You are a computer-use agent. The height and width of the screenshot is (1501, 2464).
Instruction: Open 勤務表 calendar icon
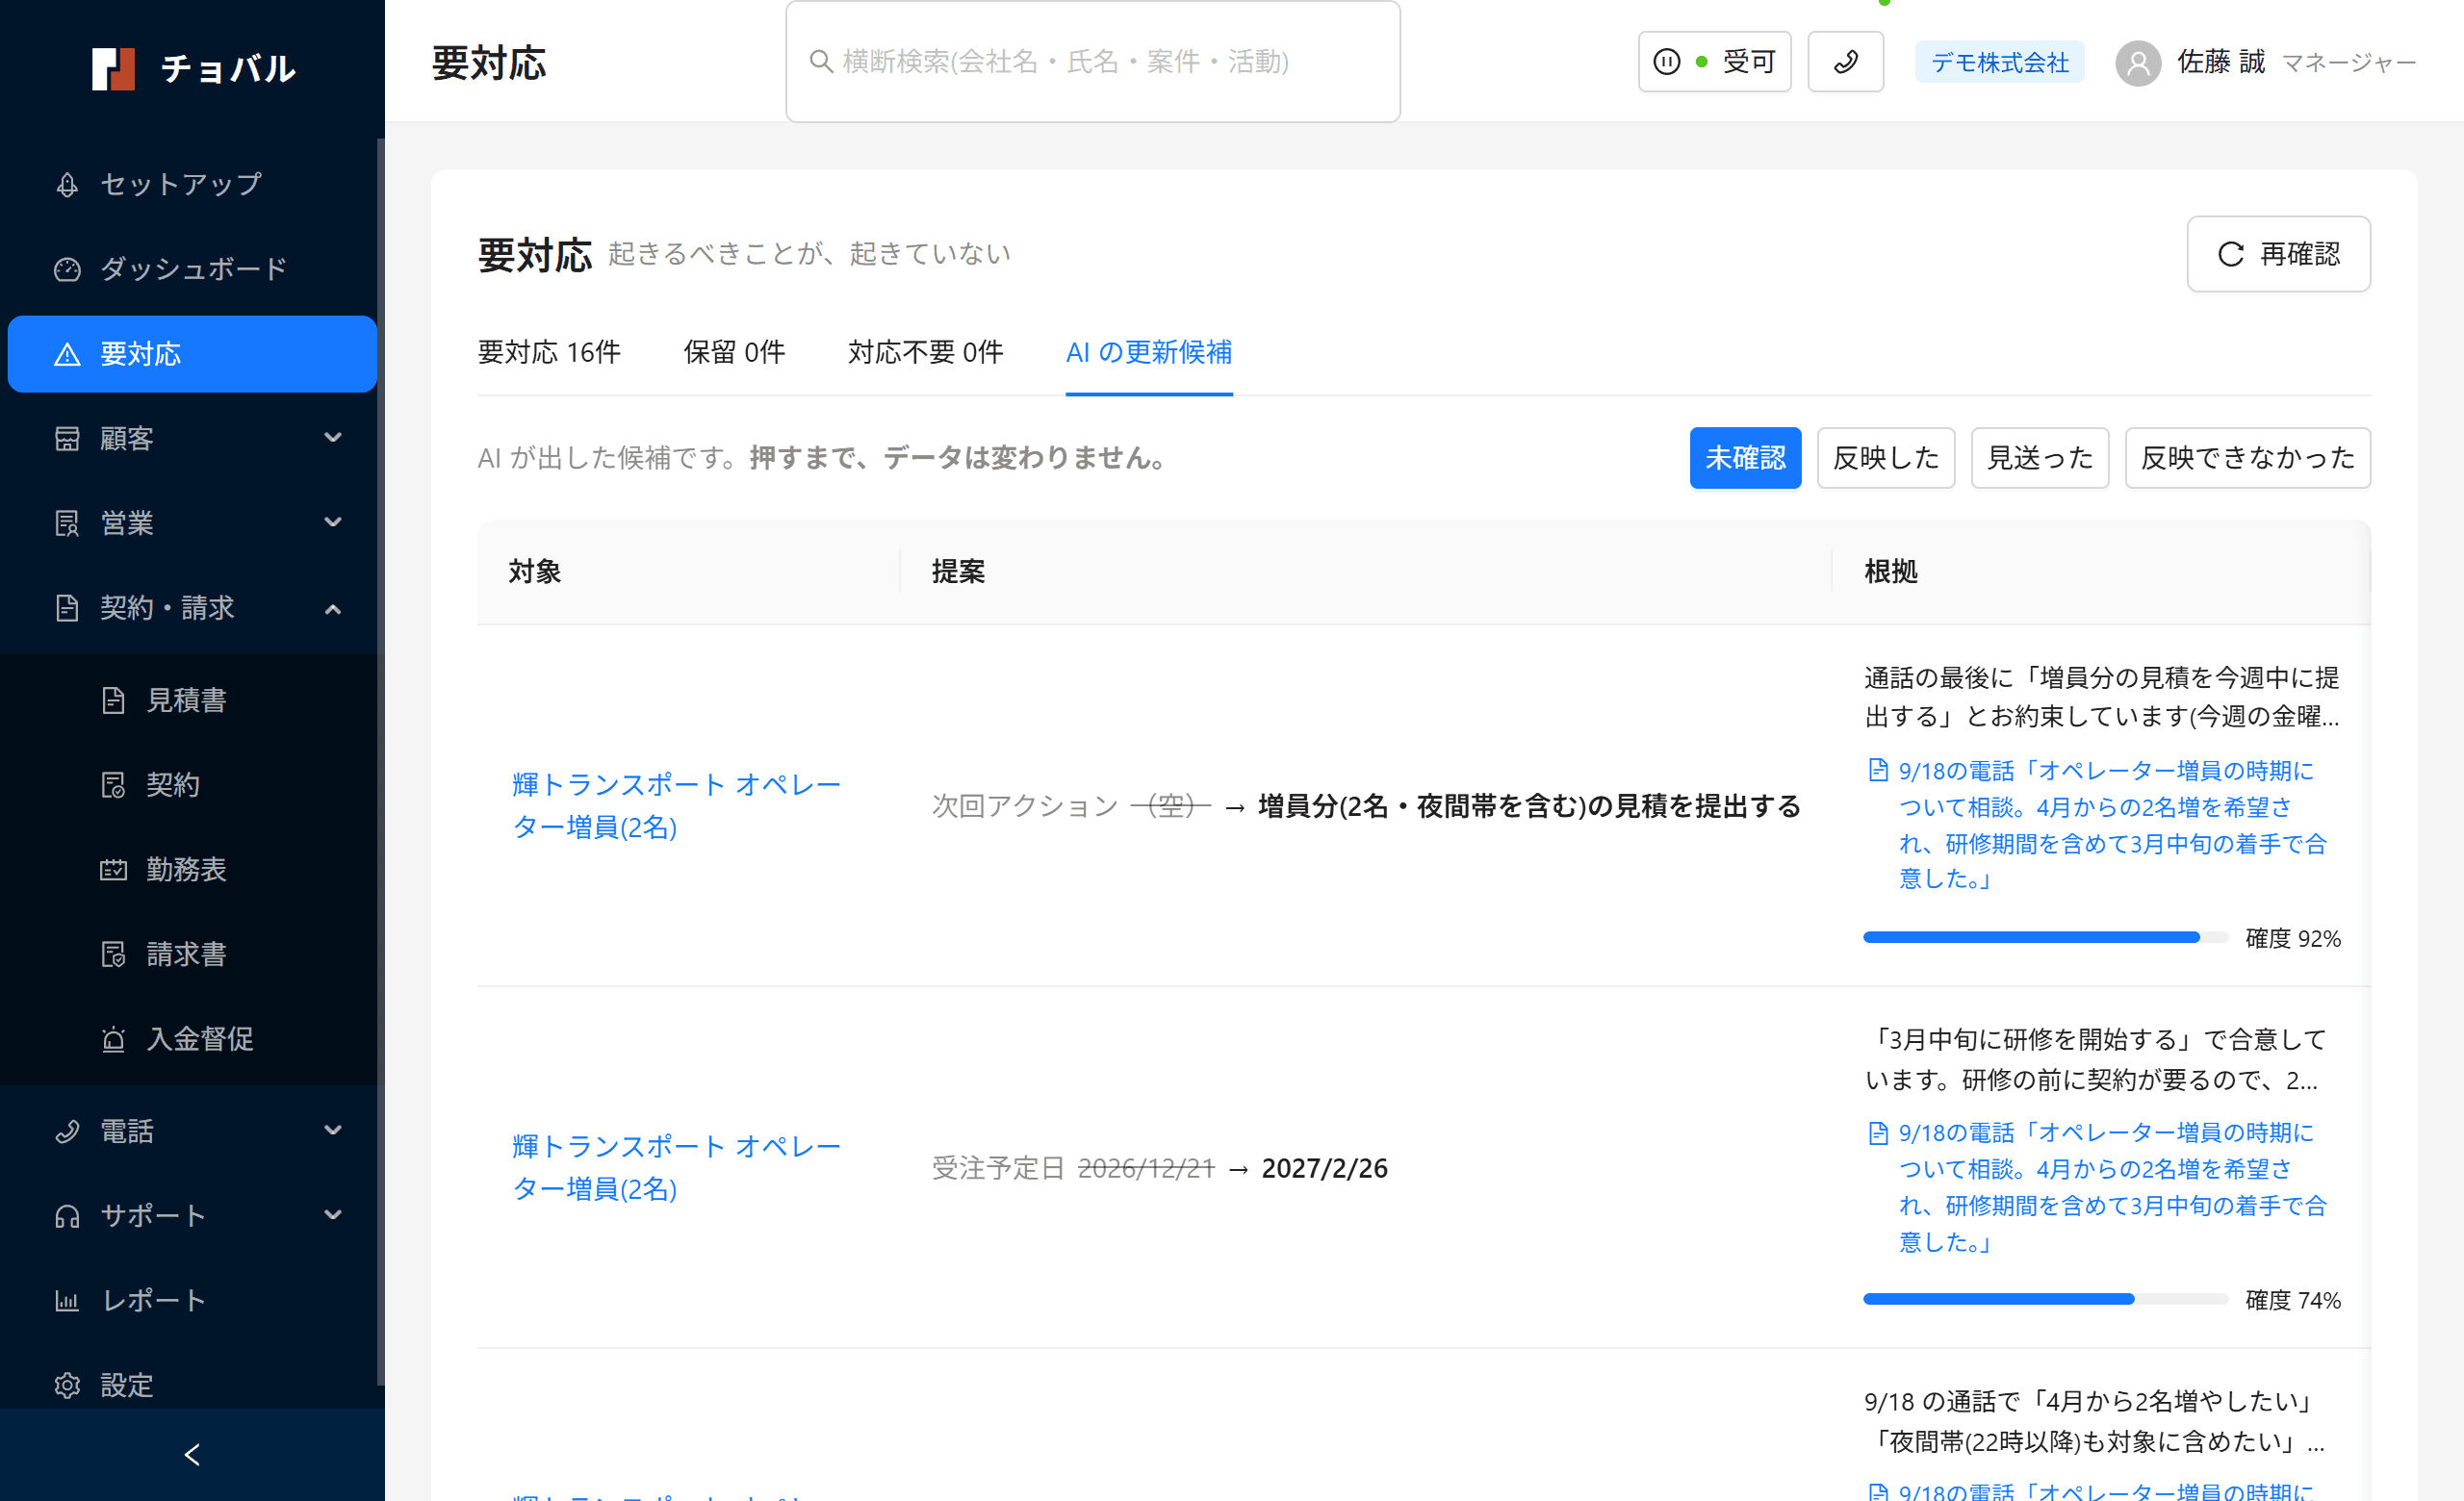point(113,870)
